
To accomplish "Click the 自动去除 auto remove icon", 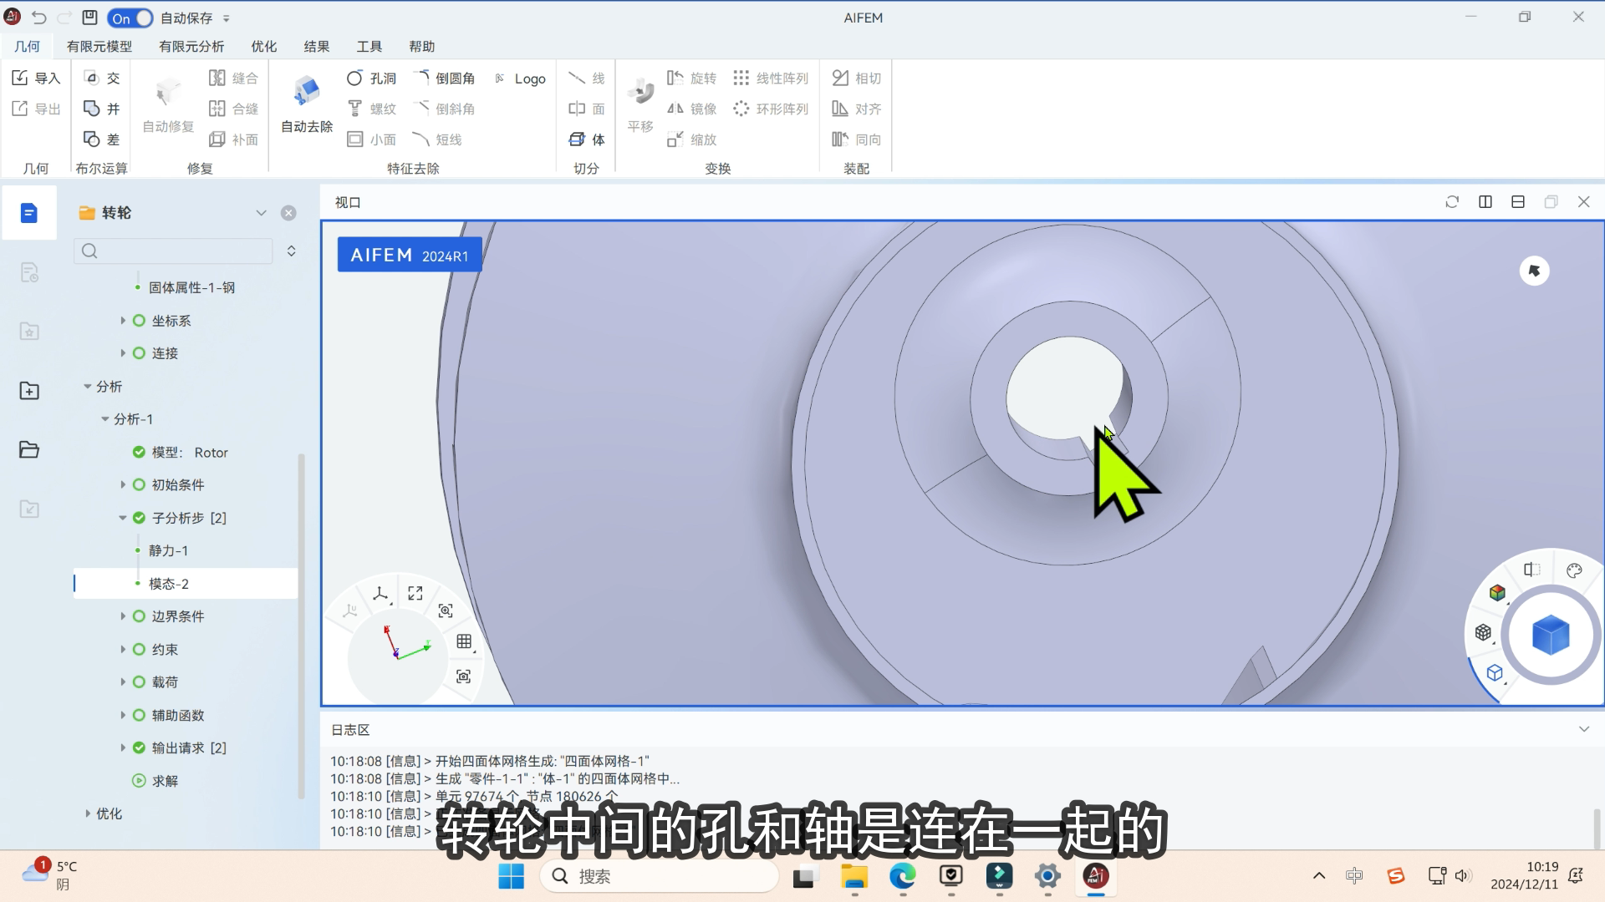I will (x=306, y=92).
